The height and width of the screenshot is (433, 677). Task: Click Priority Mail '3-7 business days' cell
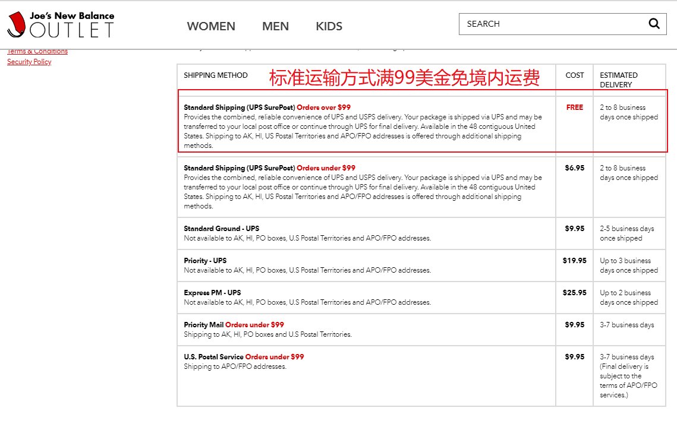pyautogui.click(x=626, y=325)
